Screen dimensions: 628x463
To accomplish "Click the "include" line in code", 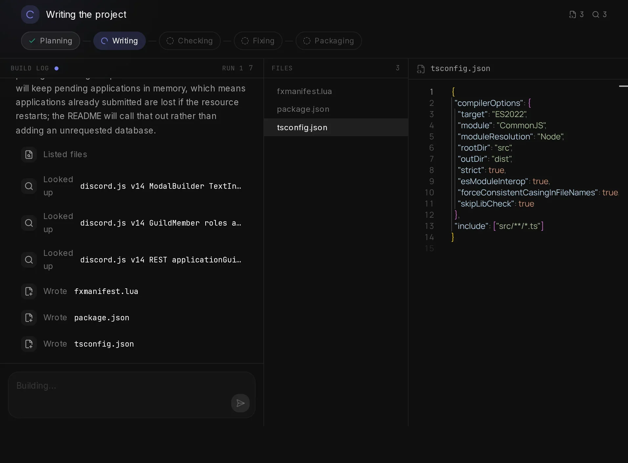I will click(499, 226).
